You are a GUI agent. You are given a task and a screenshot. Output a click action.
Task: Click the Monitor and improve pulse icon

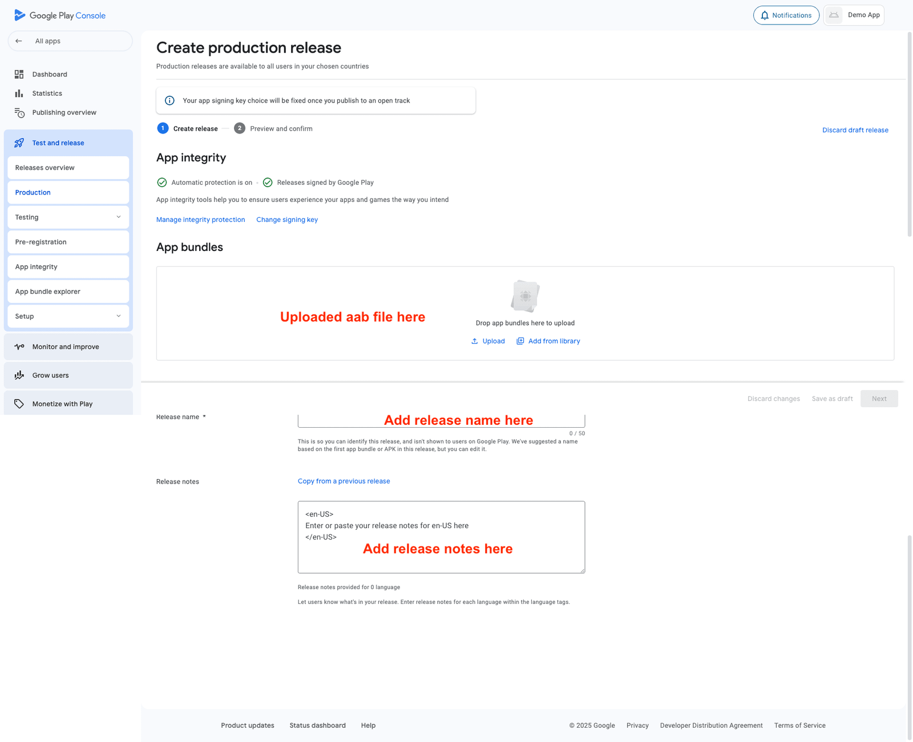[19, 347]
